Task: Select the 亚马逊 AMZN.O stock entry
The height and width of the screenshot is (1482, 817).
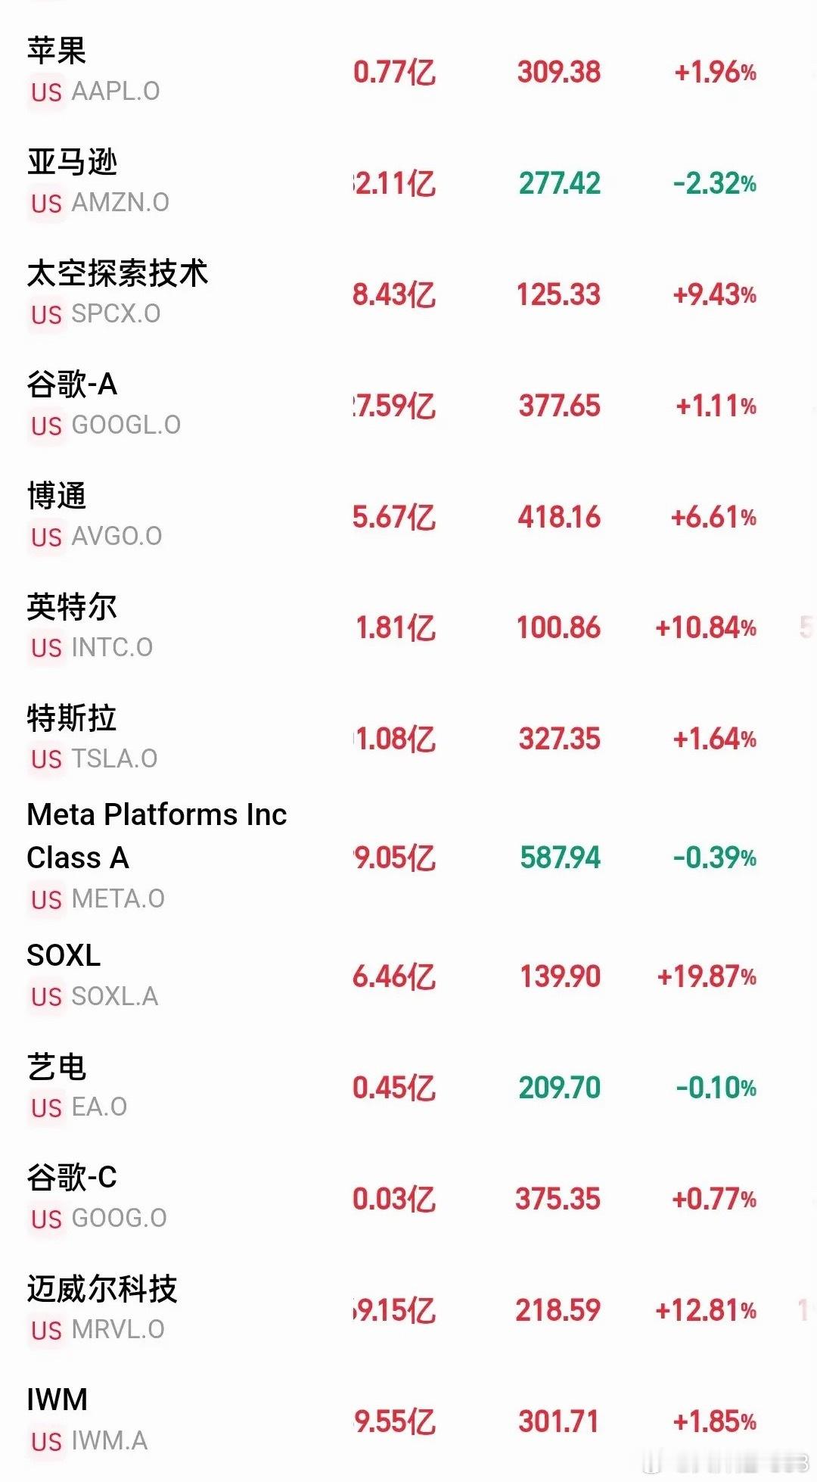Action: click(x=408, y=182)
